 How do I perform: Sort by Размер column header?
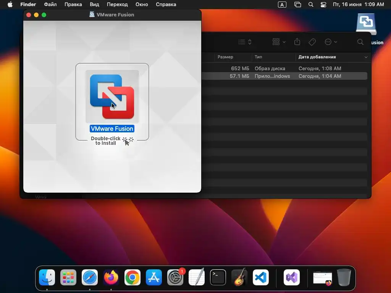[225, 57]
